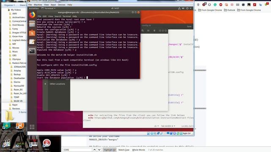Open the dark red V extension with badge
The image size is (271, 152).
[x=204, y=5]
